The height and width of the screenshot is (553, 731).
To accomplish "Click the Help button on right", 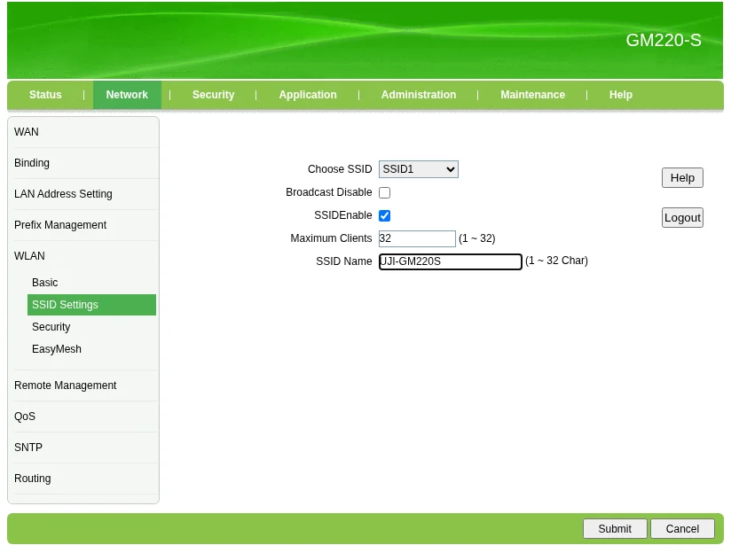I will point(682,178).
